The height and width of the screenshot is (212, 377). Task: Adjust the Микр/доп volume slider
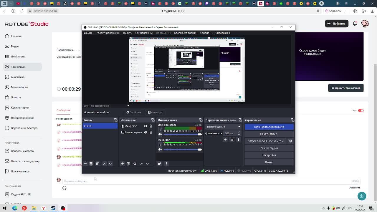182,150
